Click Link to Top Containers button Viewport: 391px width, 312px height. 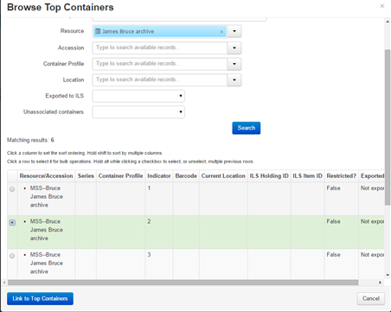pyautogui.click(x=40, y=298)
